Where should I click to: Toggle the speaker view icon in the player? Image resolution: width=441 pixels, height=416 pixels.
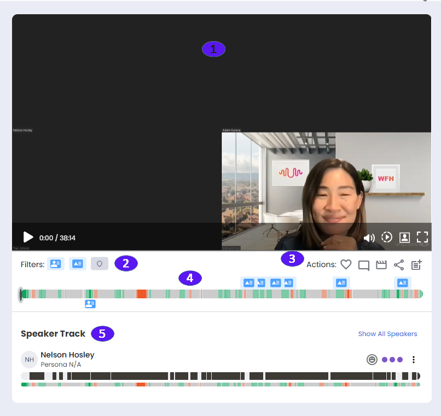[x=404, y=238]
